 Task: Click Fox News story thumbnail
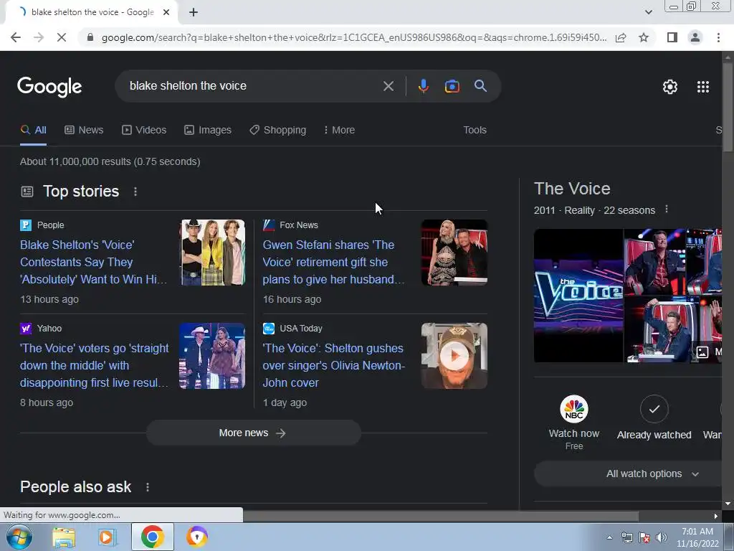[x=454, y=253]
